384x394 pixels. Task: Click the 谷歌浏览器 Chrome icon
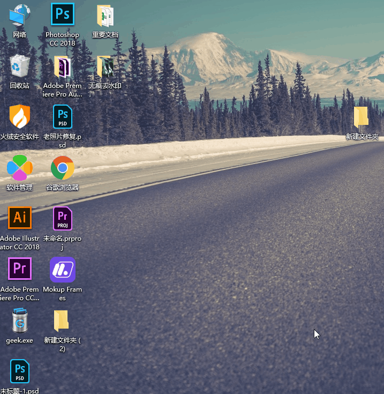click(x=63, y=168)
